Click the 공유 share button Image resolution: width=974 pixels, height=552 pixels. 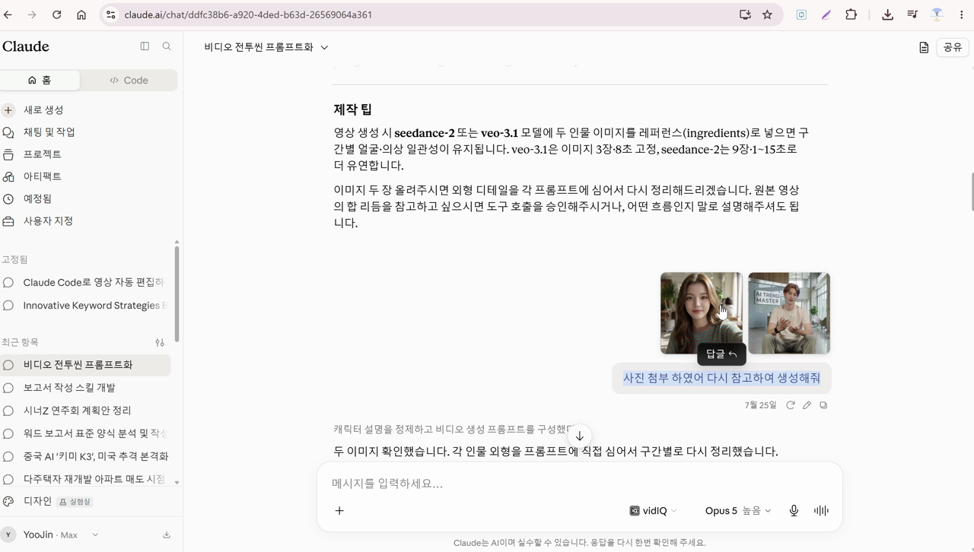tap(953, 47)
